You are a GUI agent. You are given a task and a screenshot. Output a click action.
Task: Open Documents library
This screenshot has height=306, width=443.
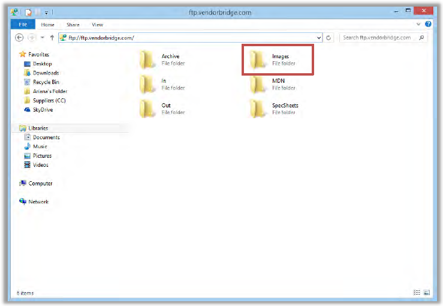coord(42,137)
